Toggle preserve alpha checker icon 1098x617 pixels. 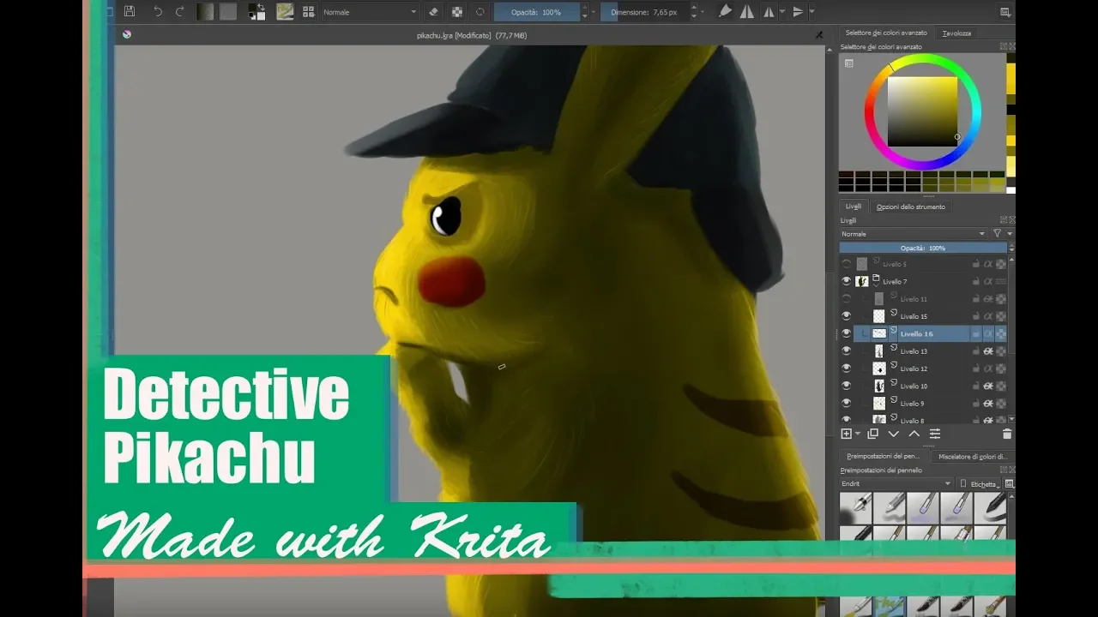pyautogui.click(x=457, y=11)
